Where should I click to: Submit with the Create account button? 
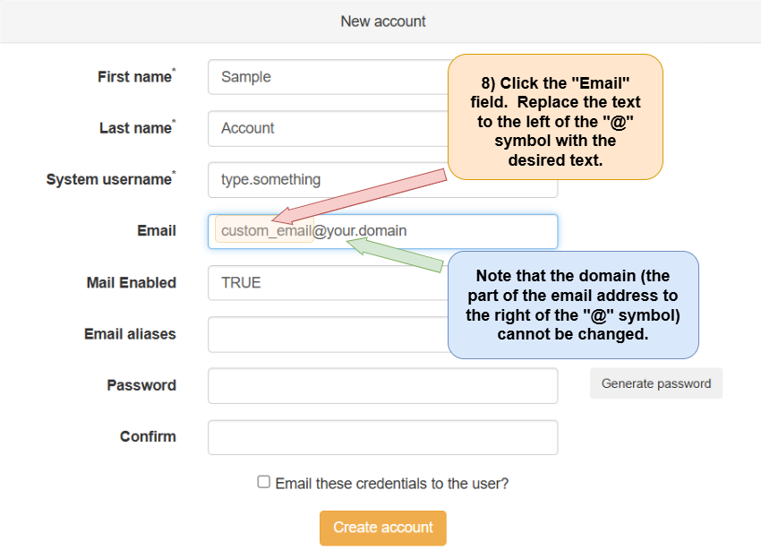coord(382,528)
